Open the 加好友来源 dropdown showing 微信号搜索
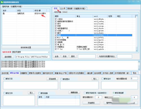The image size is (141, 109). point(31,52)
